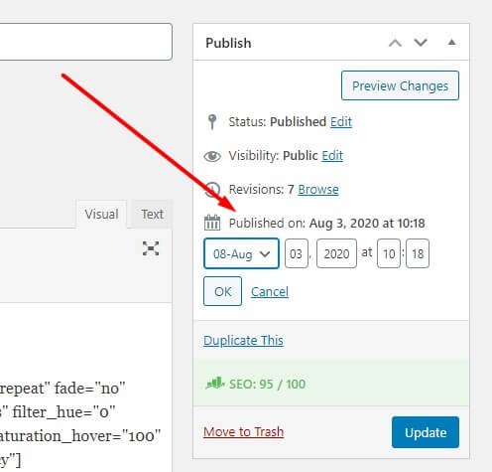The height and width of the screenshot is (472, 492).
Task: Edit the post Status
Action: pyautogui.click(x=341, y=122)
